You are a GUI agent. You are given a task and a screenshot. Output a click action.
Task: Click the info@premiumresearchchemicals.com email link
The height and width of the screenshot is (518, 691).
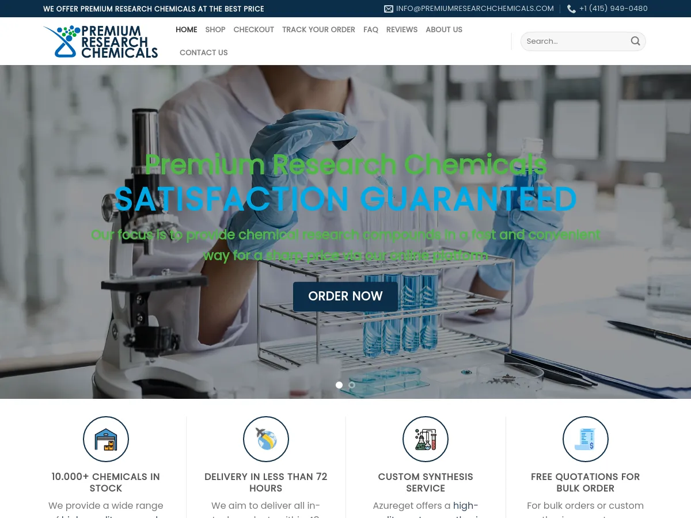tap(475, 9)
